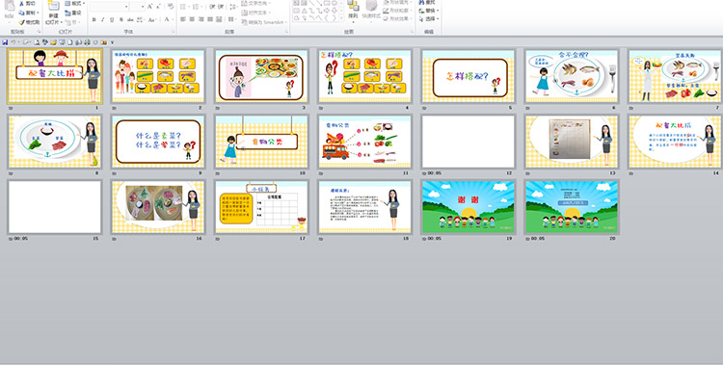This screenshot has height=365, width=723.
Task: Toggle Italic formatting
Action: [103, 19]
